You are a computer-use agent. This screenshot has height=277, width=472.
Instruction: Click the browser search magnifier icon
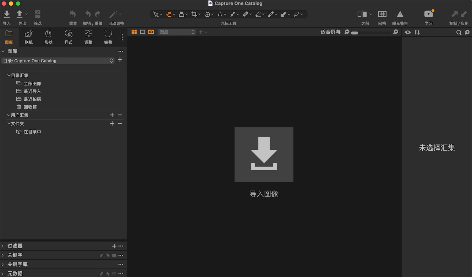(459, 32)
